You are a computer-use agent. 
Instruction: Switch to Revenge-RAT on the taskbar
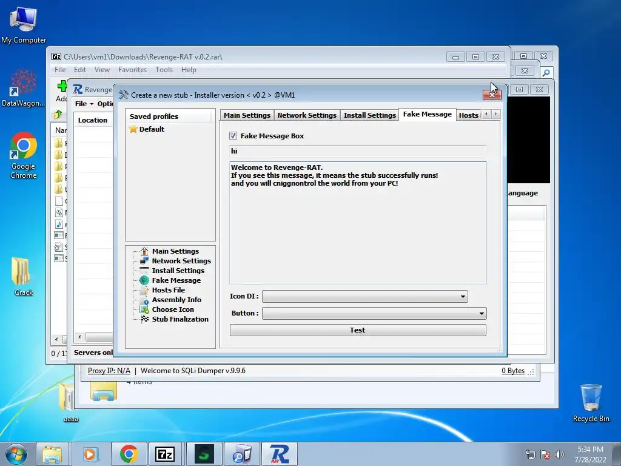coord(280,454)
